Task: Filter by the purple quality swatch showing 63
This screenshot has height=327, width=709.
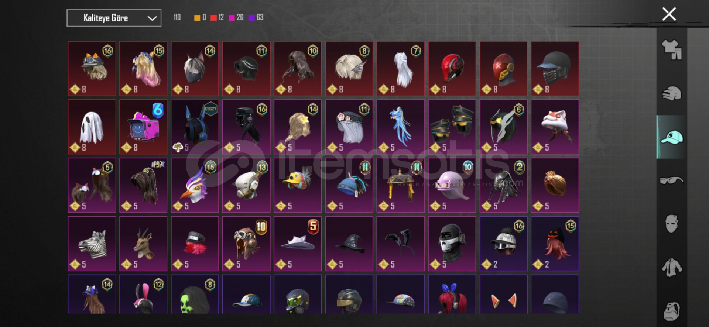Action: click(x=251, y=18)
